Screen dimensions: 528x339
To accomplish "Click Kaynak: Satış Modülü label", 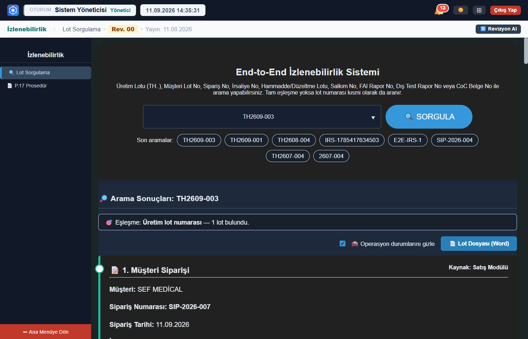I will coord(478,267).
